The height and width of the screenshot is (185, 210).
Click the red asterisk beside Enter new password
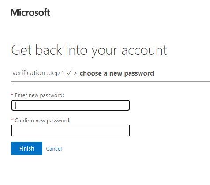[x=12, y=94]
